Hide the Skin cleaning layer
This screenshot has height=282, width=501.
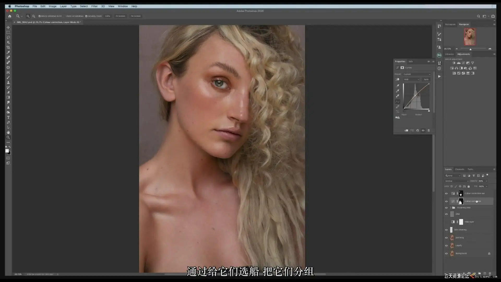446,230
